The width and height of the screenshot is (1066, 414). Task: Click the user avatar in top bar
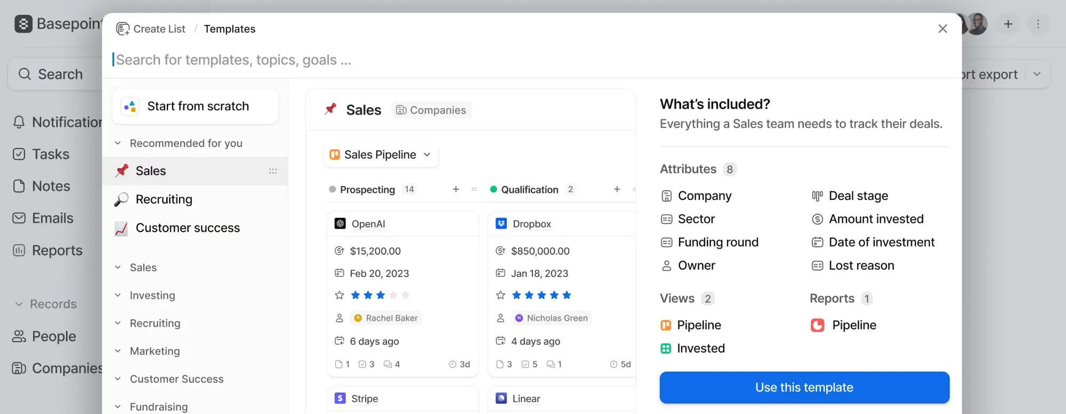pyautogui.click(x=977, y=24)
